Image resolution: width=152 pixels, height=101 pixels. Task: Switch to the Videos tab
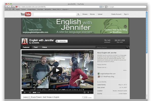click(44, 47)
